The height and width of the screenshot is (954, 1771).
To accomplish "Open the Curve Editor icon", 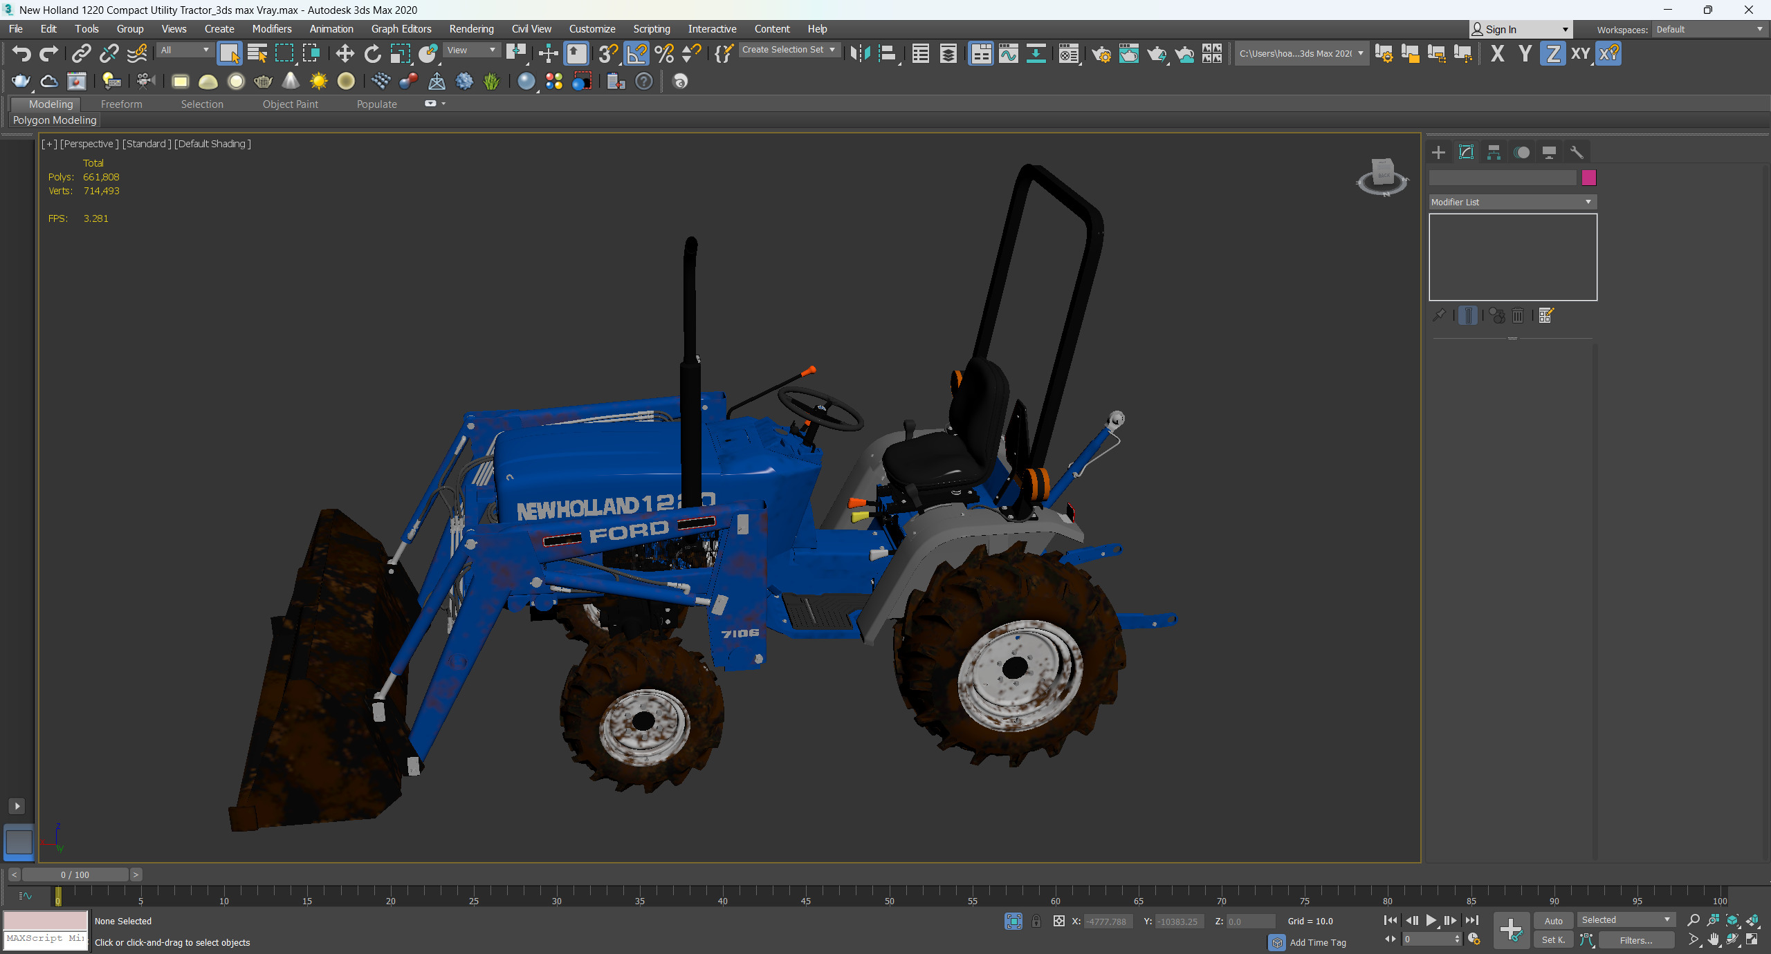I will [1009, 53].
